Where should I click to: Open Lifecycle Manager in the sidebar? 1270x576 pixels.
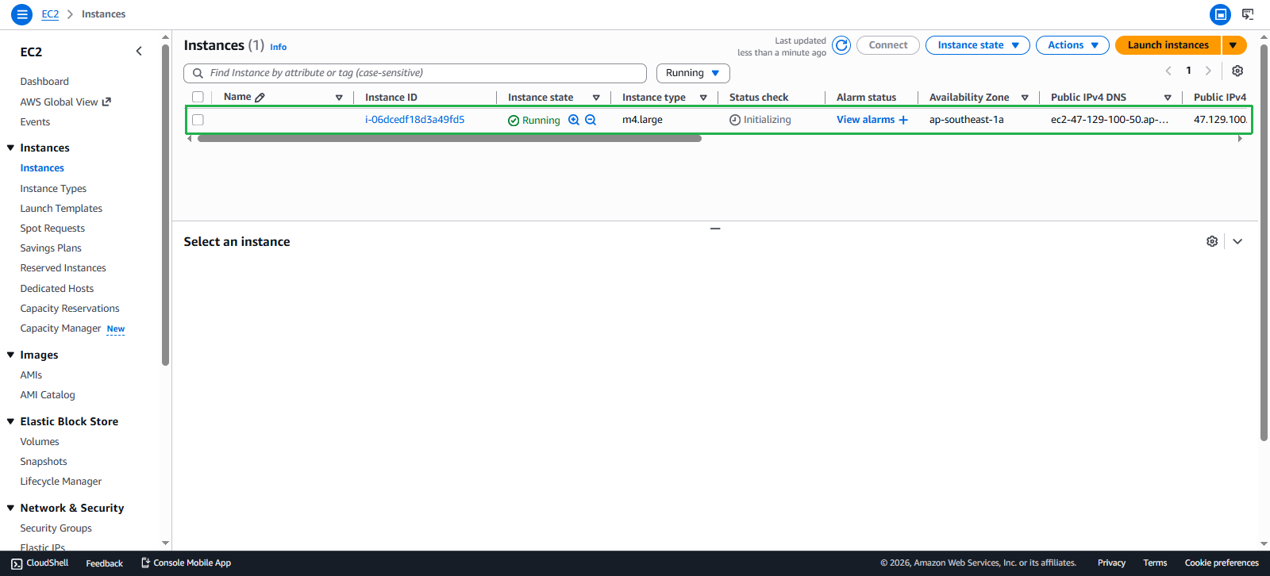60,482
